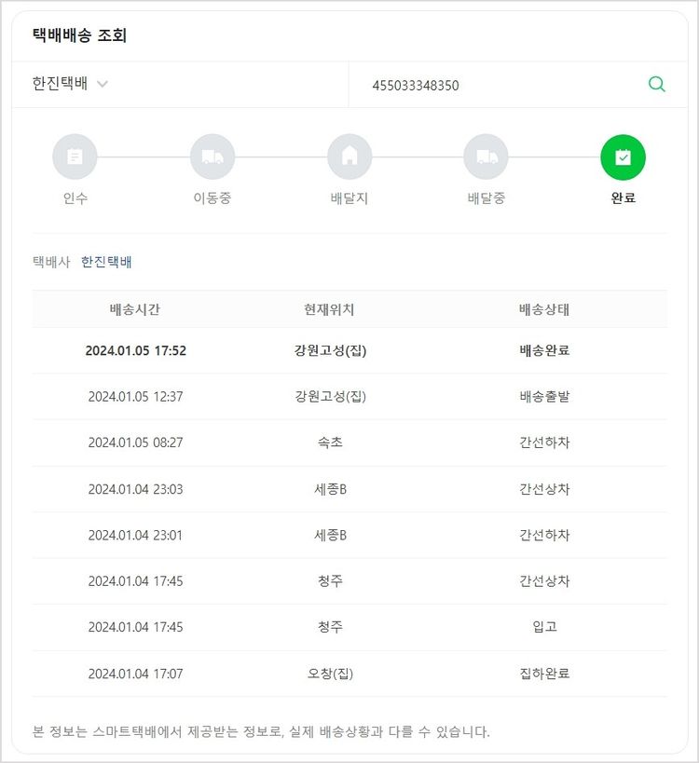Click the 이동중 truck step icon

pyautogui.click(x=212, y=157)
